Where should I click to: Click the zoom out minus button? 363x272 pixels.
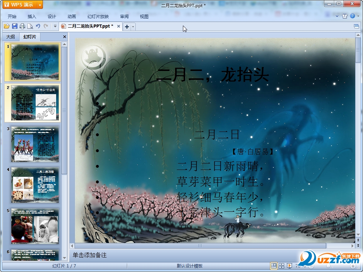[x=311, y=266]
